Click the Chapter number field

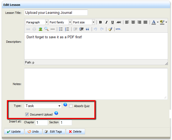tap(41, 122)
